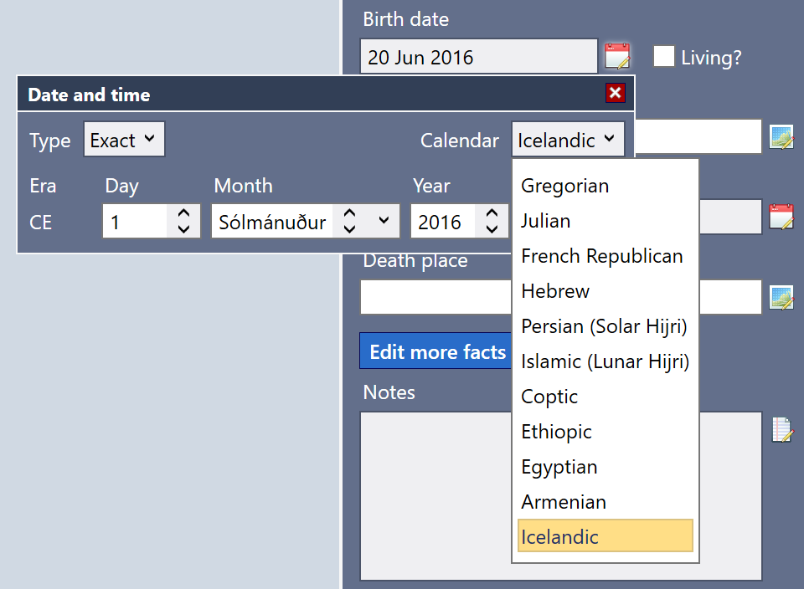Click the birth date field showing 20 Jun 2016
This screenshot has width=804, height=589.
point(478,55)
